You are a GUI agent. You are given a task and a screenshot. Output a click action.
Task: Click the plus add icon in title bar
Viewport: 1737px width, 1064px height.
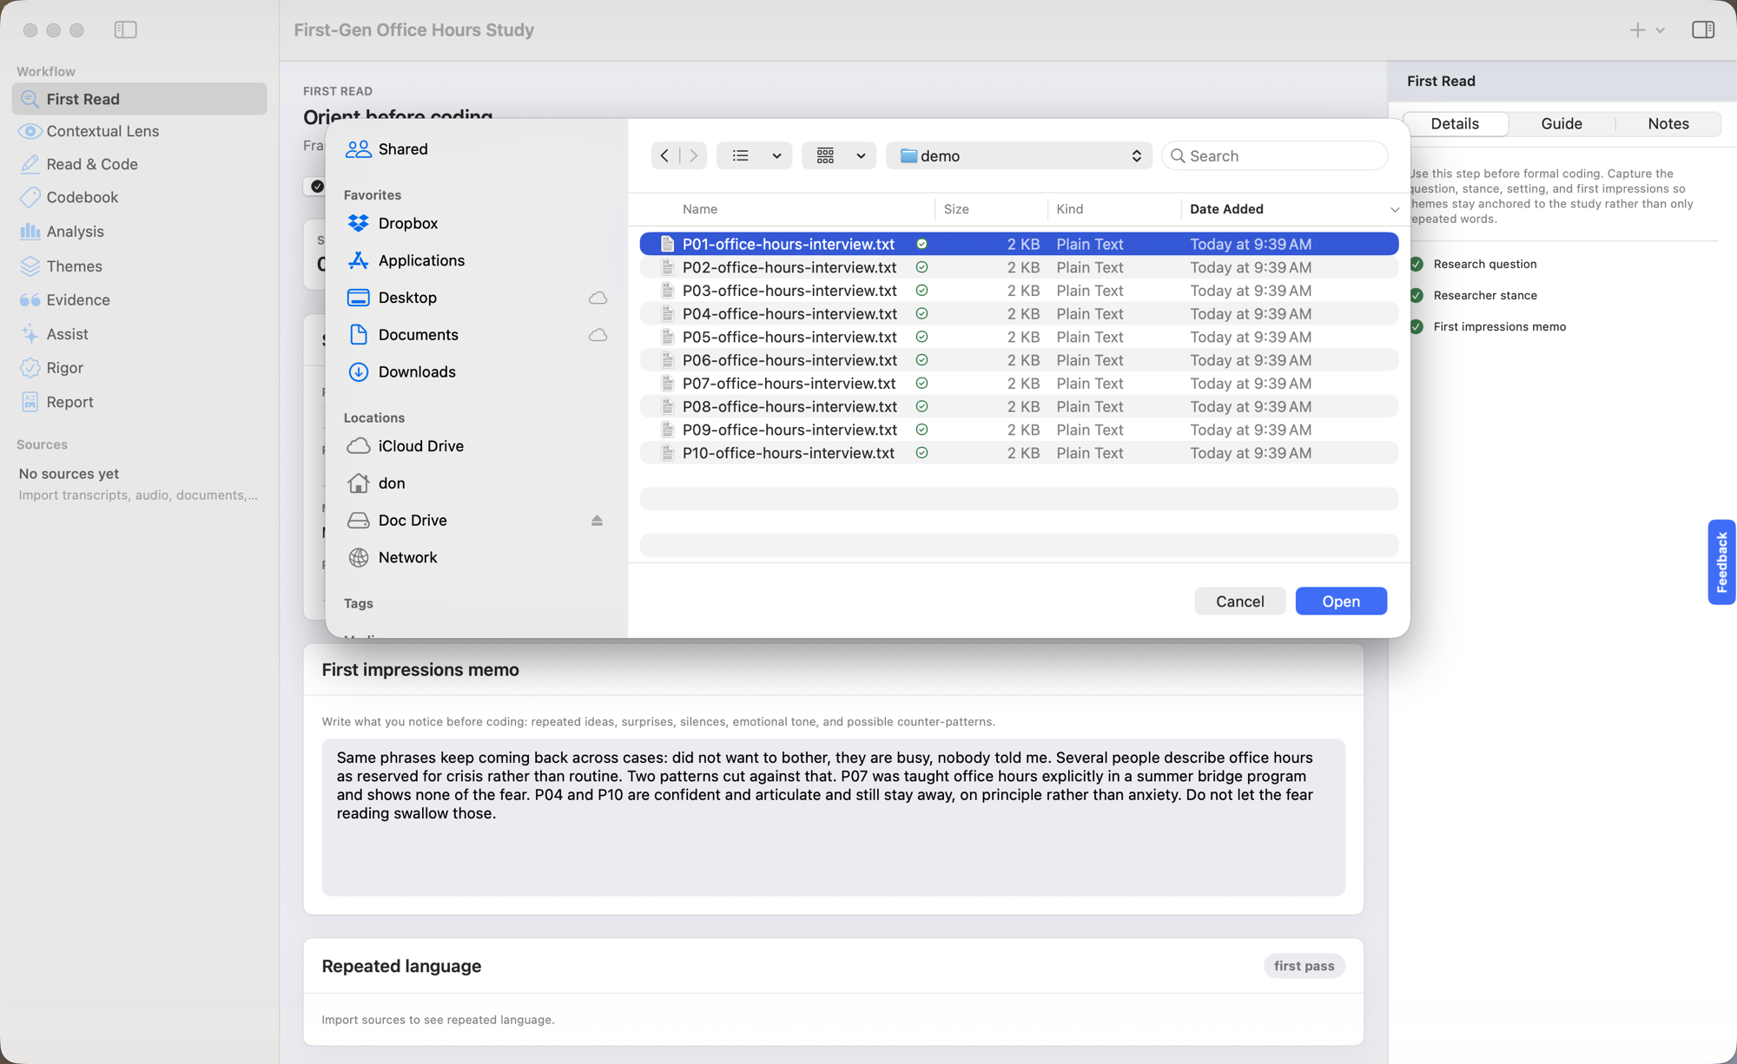coord(1636,30)
